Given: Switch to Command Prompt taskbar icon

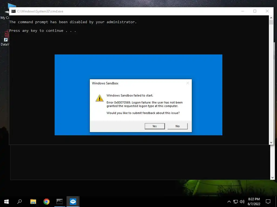Looking at the screenshot, I should pos(60,202).
